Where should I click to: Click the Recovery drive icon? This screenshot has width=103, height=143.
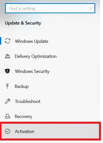[x=8, y=116]
